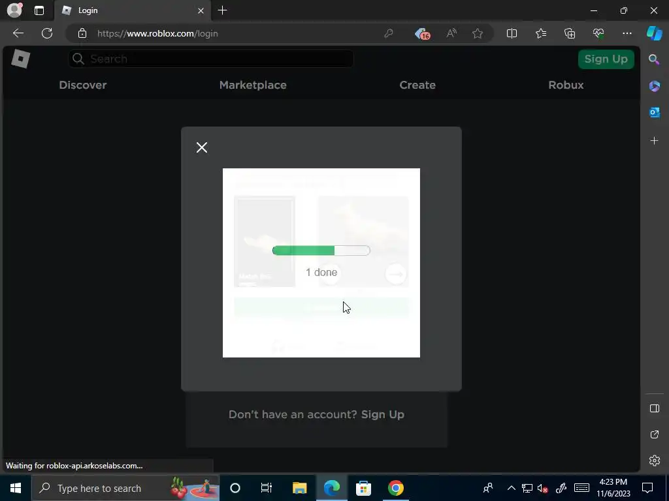Open Windows Ink Workspace pen icon
Screen dimensions: 669x501
(x=561, y=488)
